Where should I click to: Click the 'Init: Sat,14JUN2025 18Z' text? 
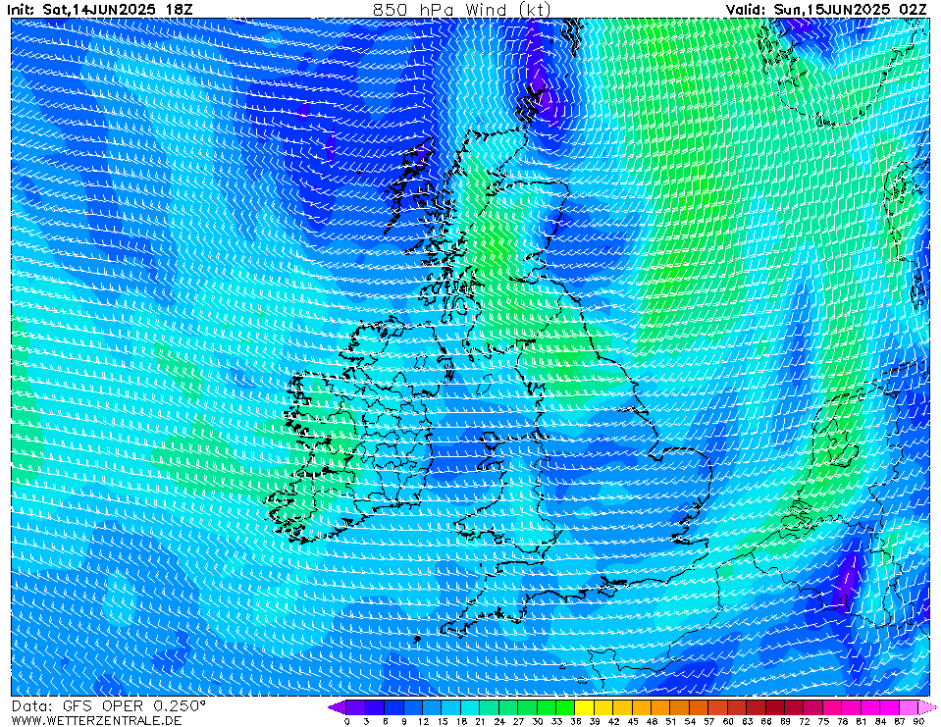pyautogui.click(x=100, y=10)
